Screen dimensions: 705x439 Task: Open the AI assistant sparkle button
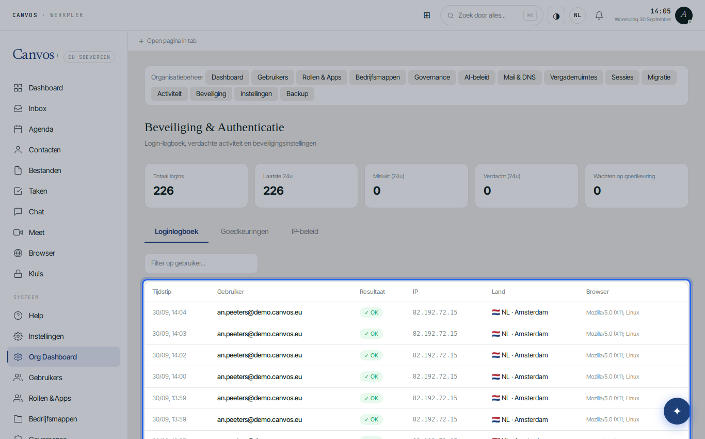click(x=677, y=411)
